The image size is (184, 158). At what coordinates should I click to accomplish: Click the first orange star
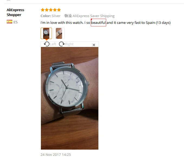click(x=43, y=10)
